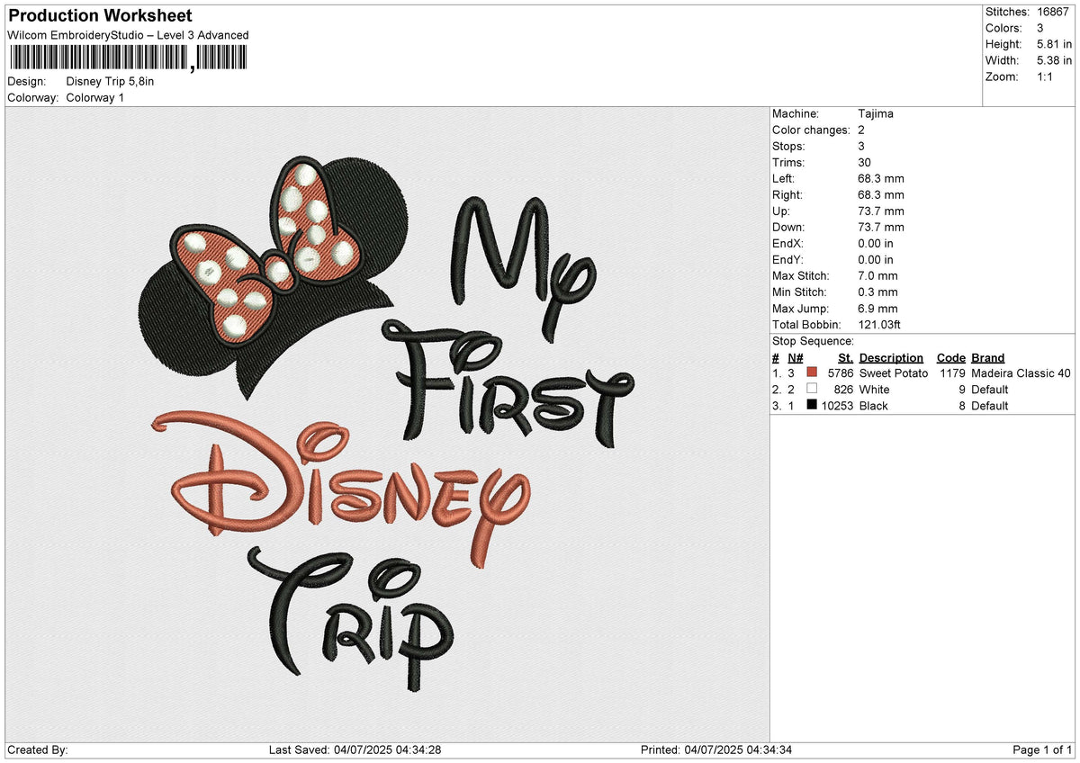Click the Total Bobbin value '121.03ft'

point(880,325)
